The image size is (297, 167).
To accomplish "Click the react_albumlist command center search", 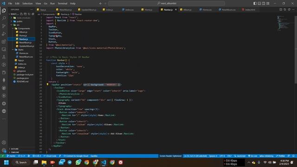I will pos(167,3).
